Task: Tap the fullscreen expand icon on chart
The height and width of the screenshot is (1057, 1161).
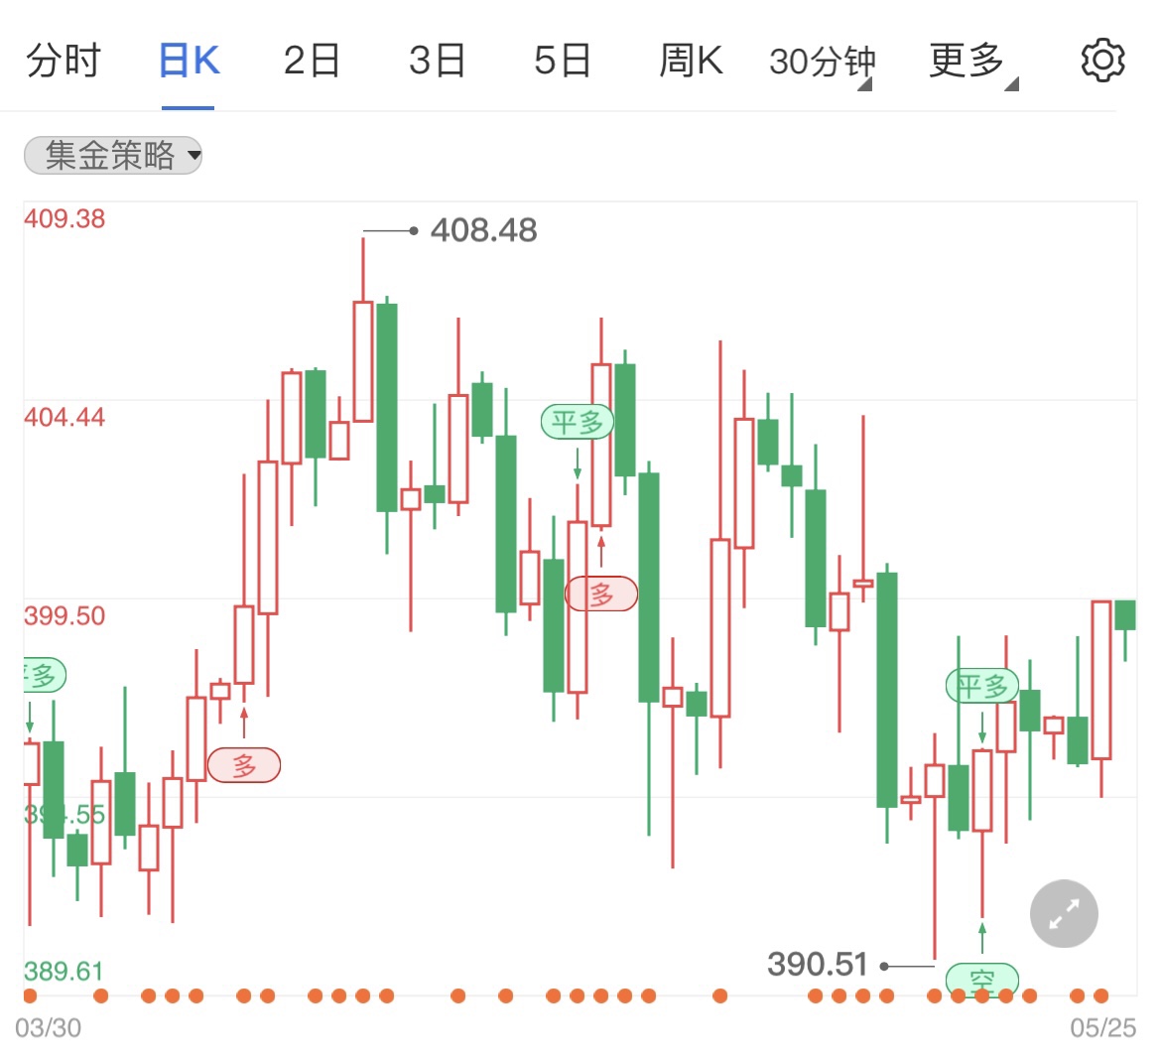Action: (x=1063, y=913)
